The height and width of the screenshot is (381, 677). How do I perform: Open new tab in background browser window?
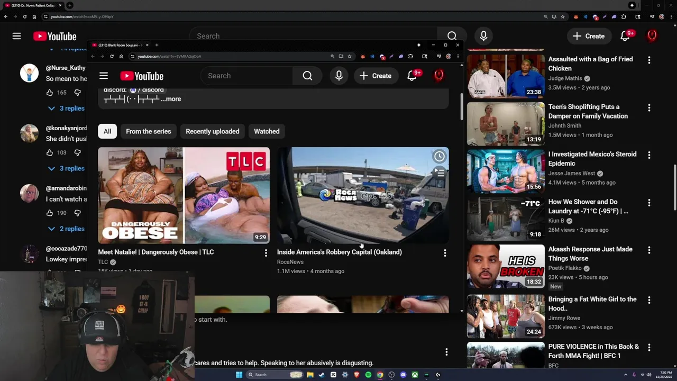[70, 5]
